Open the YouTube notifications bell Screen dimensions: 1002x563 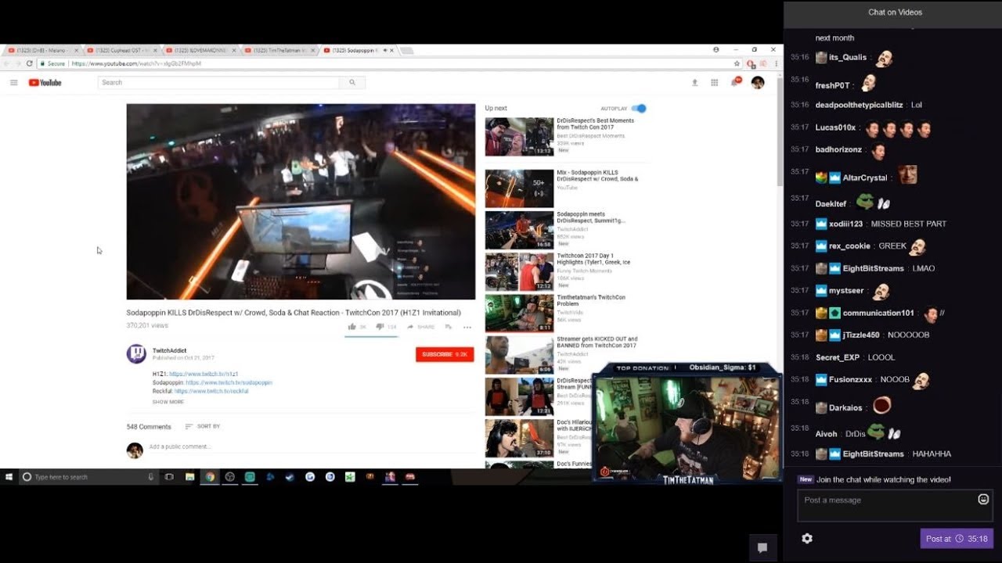[x=735, y=81]
